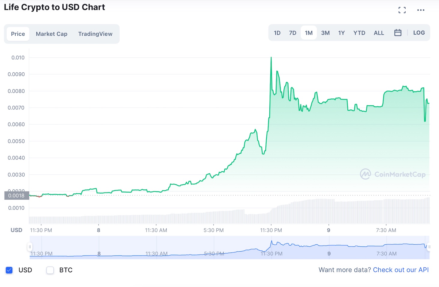Select the 1M time range
This screenshot has width=439, height=287.
point(309,32)
